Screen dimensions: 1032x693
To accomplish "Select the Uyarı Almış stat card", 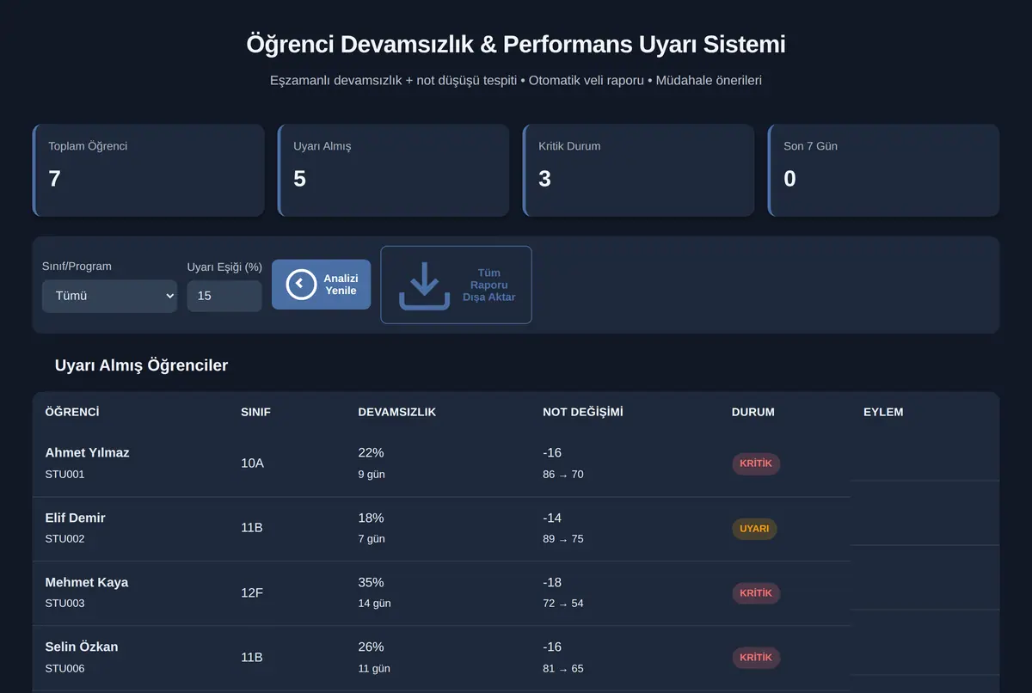I will point(394,170).
